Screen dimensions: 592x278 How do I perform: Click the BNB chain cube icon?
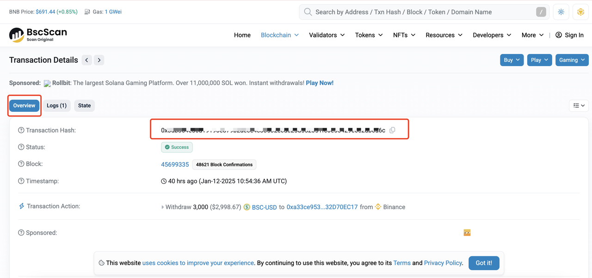pyautogui.click(x=580, y=12)
